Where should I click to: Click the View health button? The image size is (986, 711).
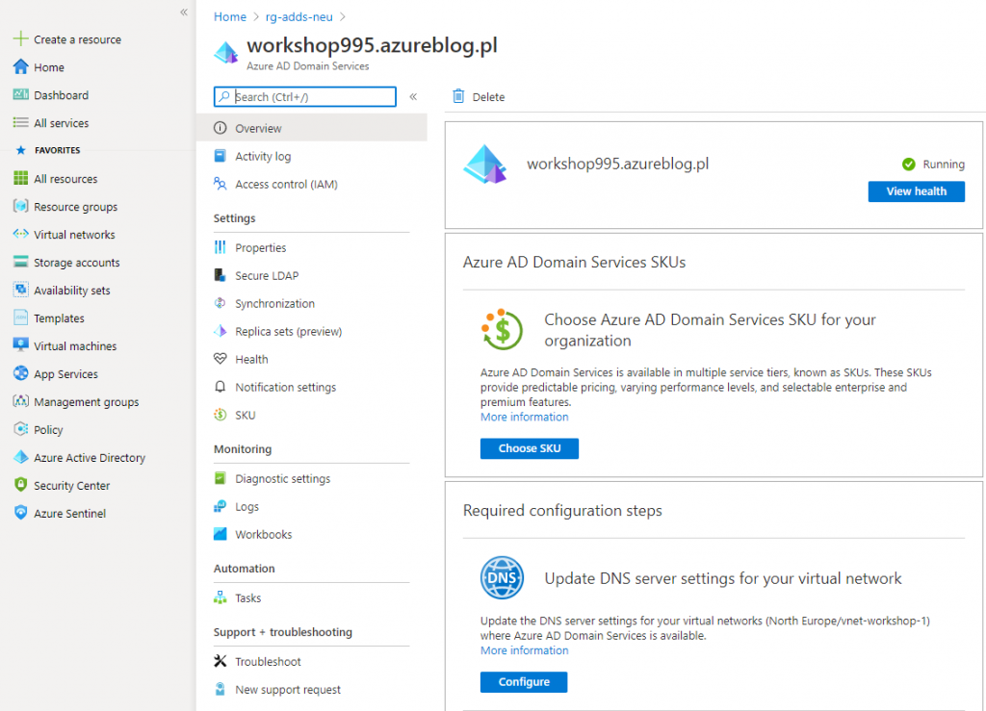click(x=916, y=190)
